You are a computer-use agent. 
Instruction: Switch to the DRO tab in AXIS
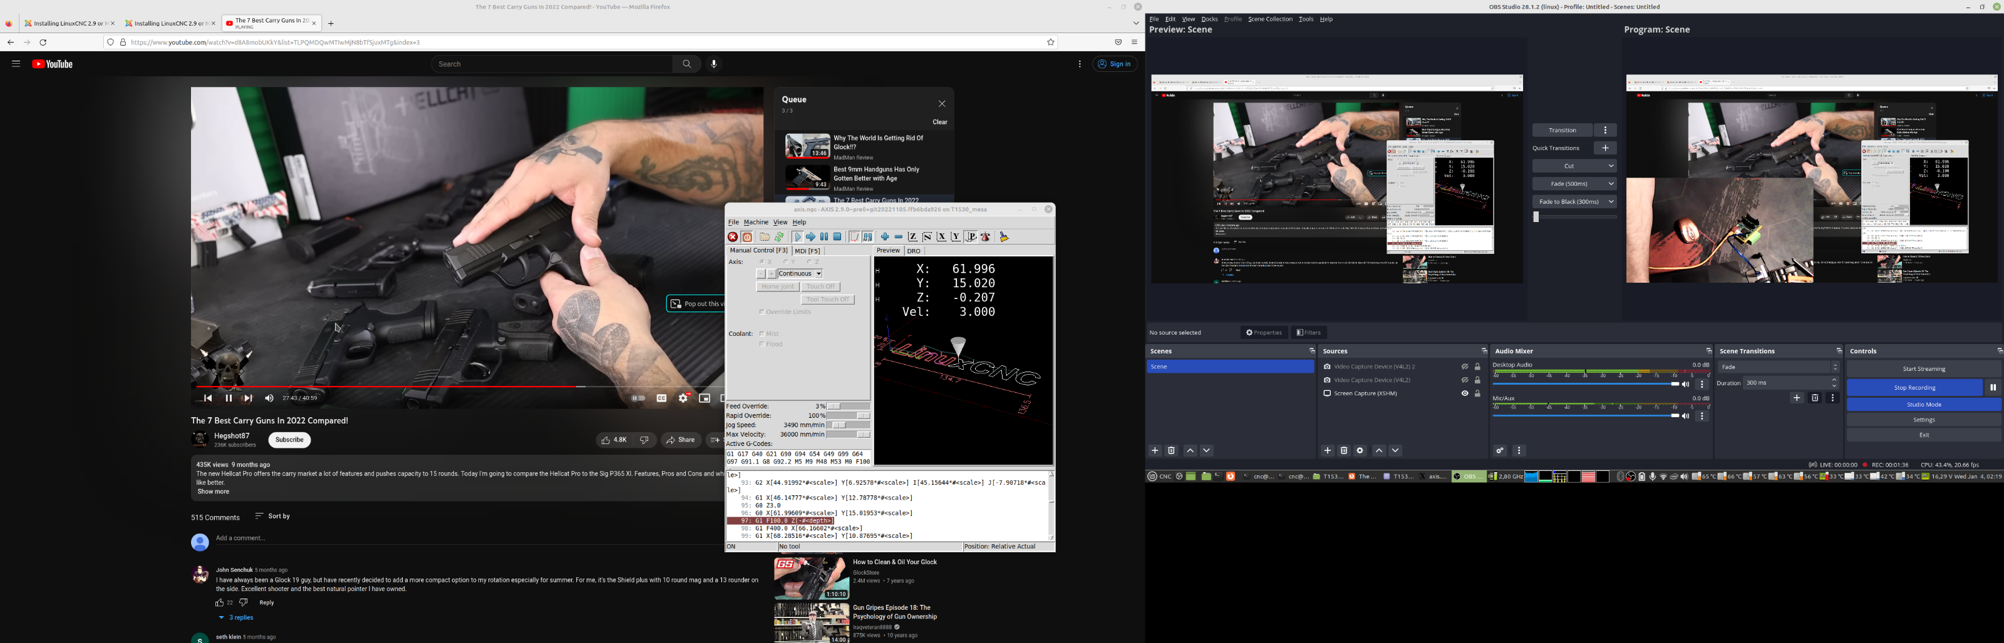point(914,251)
